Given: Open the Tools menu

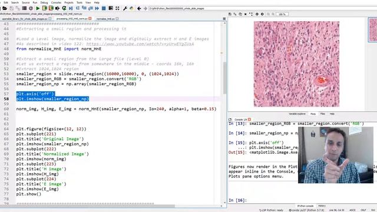Looking at the screenshot, I should pyautogui.click(x=80, y=2).
